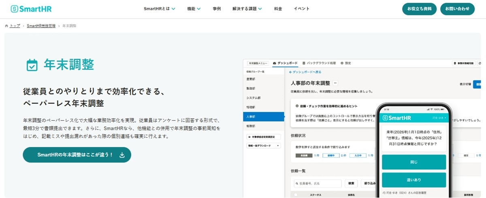Click the SmartHR logo in header

pyautogui.click(x=31, y=9)
